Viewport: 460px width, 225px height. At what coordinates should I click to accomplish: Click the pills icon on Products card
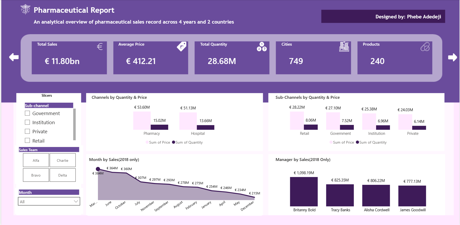pyautogui.click(x=425, y=47)
